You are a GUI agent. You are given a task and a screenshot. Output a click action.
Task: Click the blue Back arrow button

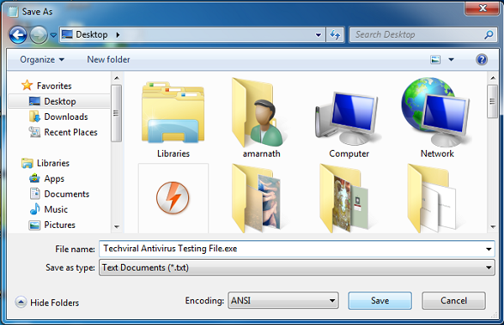(18, 34)
